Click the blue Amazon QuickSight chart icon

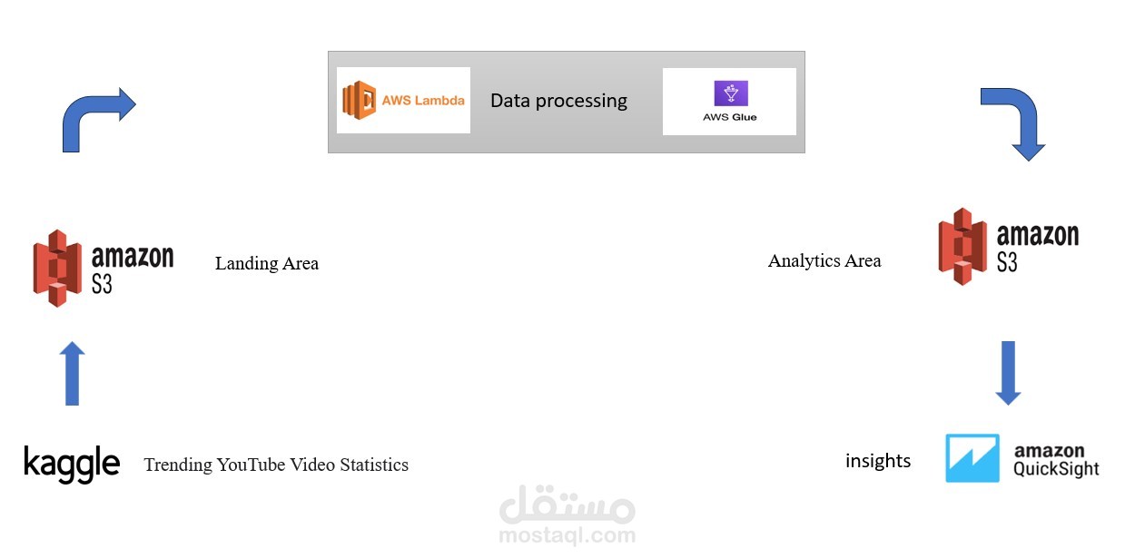click(972, 458)
